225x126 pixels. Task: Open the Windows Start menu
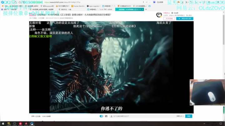point(3,124)
